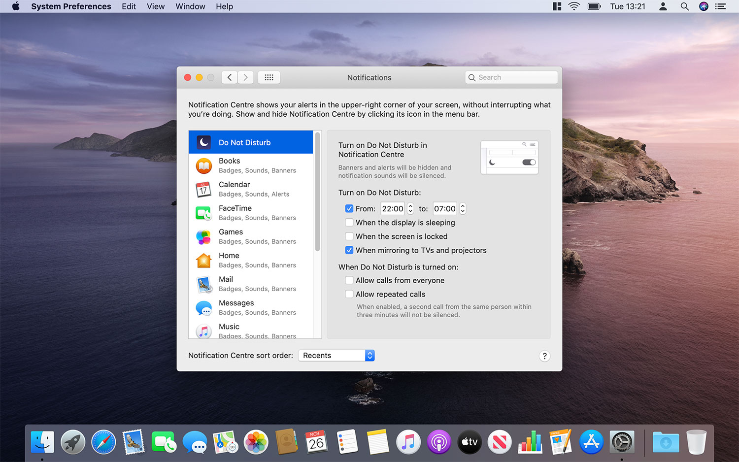Select the Music note icon in sidebar
This screenshot has height=462, width=739.
pos(204,331)
